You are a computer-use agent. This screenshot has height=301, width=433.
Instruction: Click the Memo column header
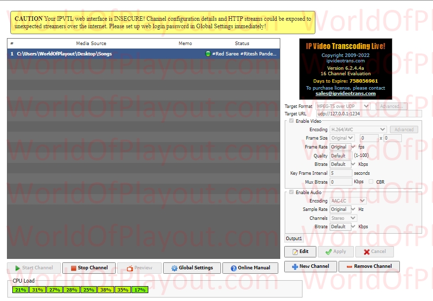(x=185, y=44)
